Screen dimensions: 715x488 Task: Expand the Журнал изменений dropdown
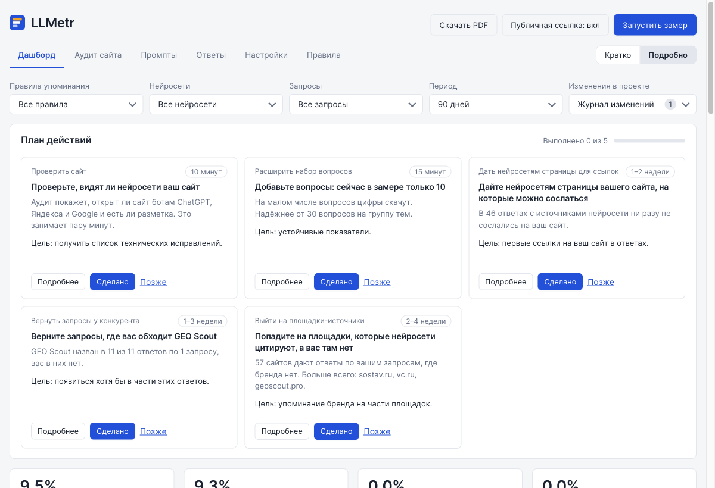632,104
